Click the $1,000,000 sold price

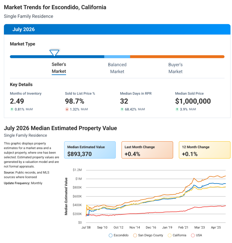[193, 101]
